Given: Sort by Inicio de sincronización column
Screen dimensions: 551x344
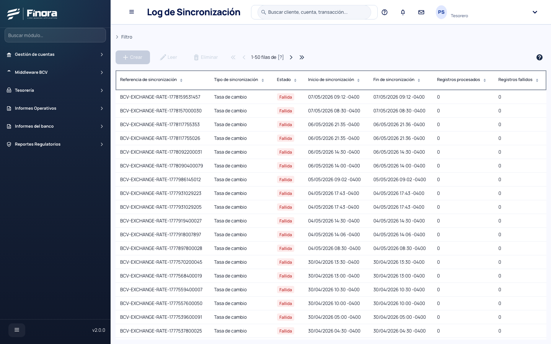Looking at the screenshot, I should [x=359, y=80].
